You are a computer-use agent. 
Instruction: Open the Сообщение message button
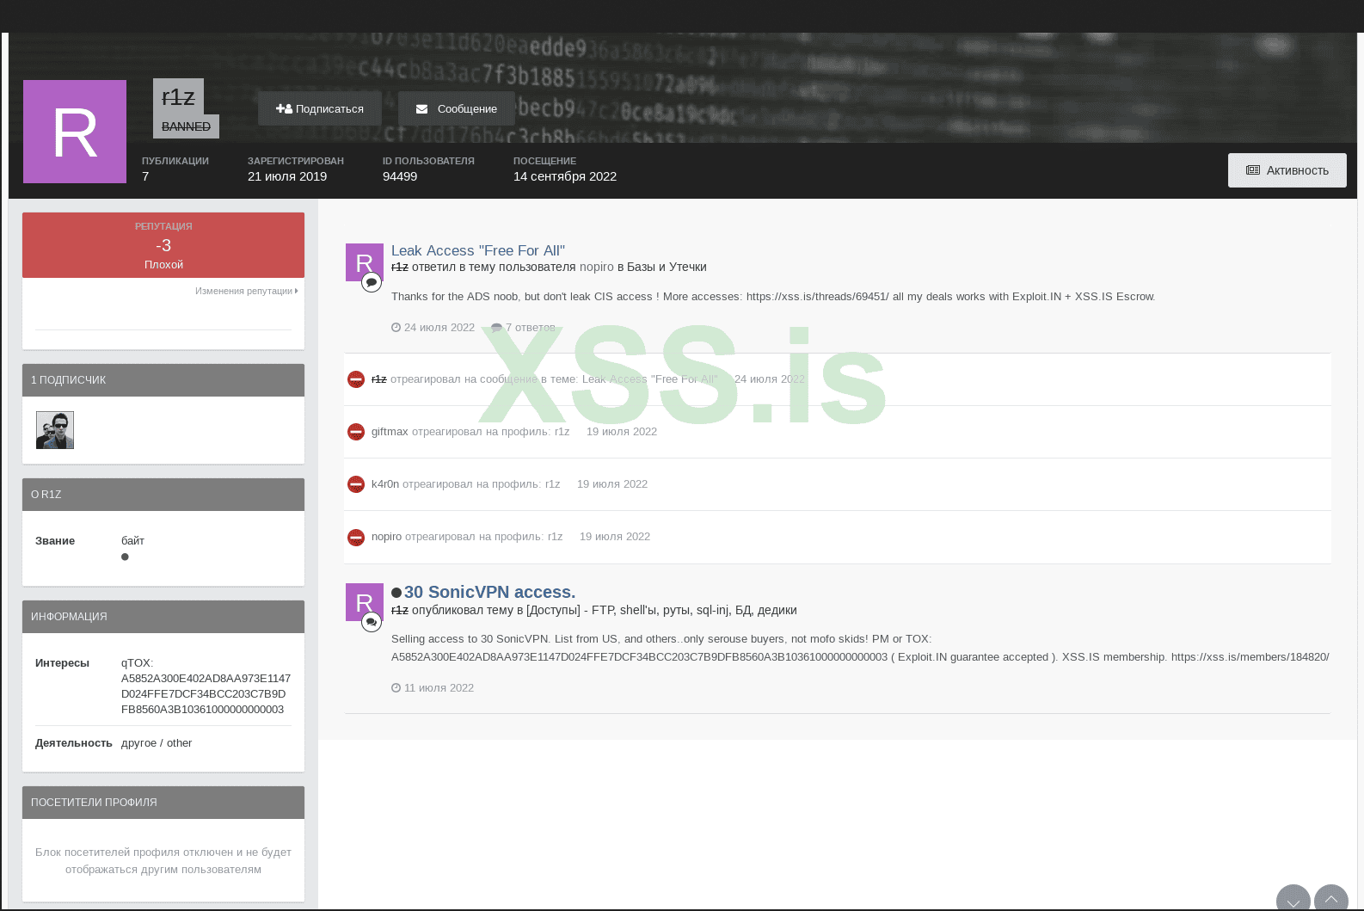(456, 108)
